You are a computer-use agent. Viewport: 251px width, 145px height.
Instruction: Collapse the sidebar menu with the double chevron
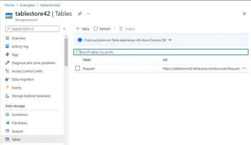tap(64, 29)
